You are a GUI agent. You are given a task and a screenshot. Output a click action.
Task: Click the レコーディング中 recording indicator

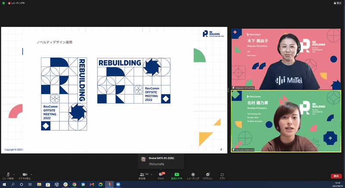16,3
